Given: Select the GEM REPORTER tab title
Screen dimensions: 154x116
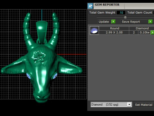Looking at the screenshot, I should (x=107, y=5).
